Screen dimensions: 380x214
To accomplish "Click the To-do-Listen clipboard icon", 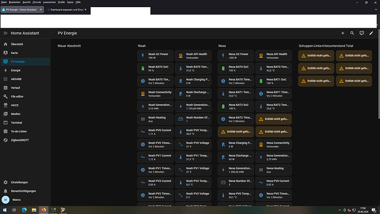I will pos(6,131).
